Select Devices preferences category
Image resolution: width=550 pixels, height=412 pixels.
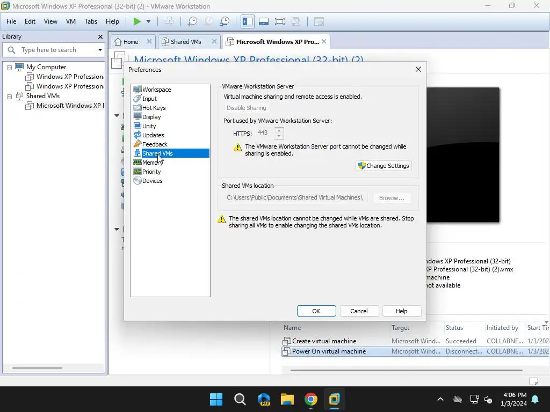tap(152, 180)
